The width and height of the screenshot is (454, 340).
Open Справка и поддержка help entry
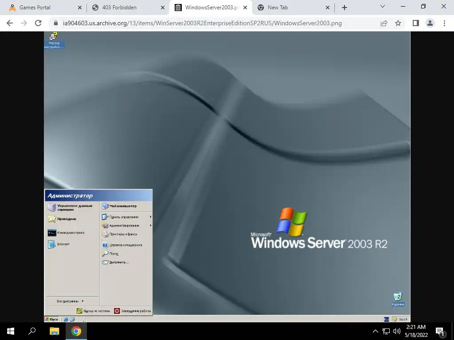tap(122, 245)
